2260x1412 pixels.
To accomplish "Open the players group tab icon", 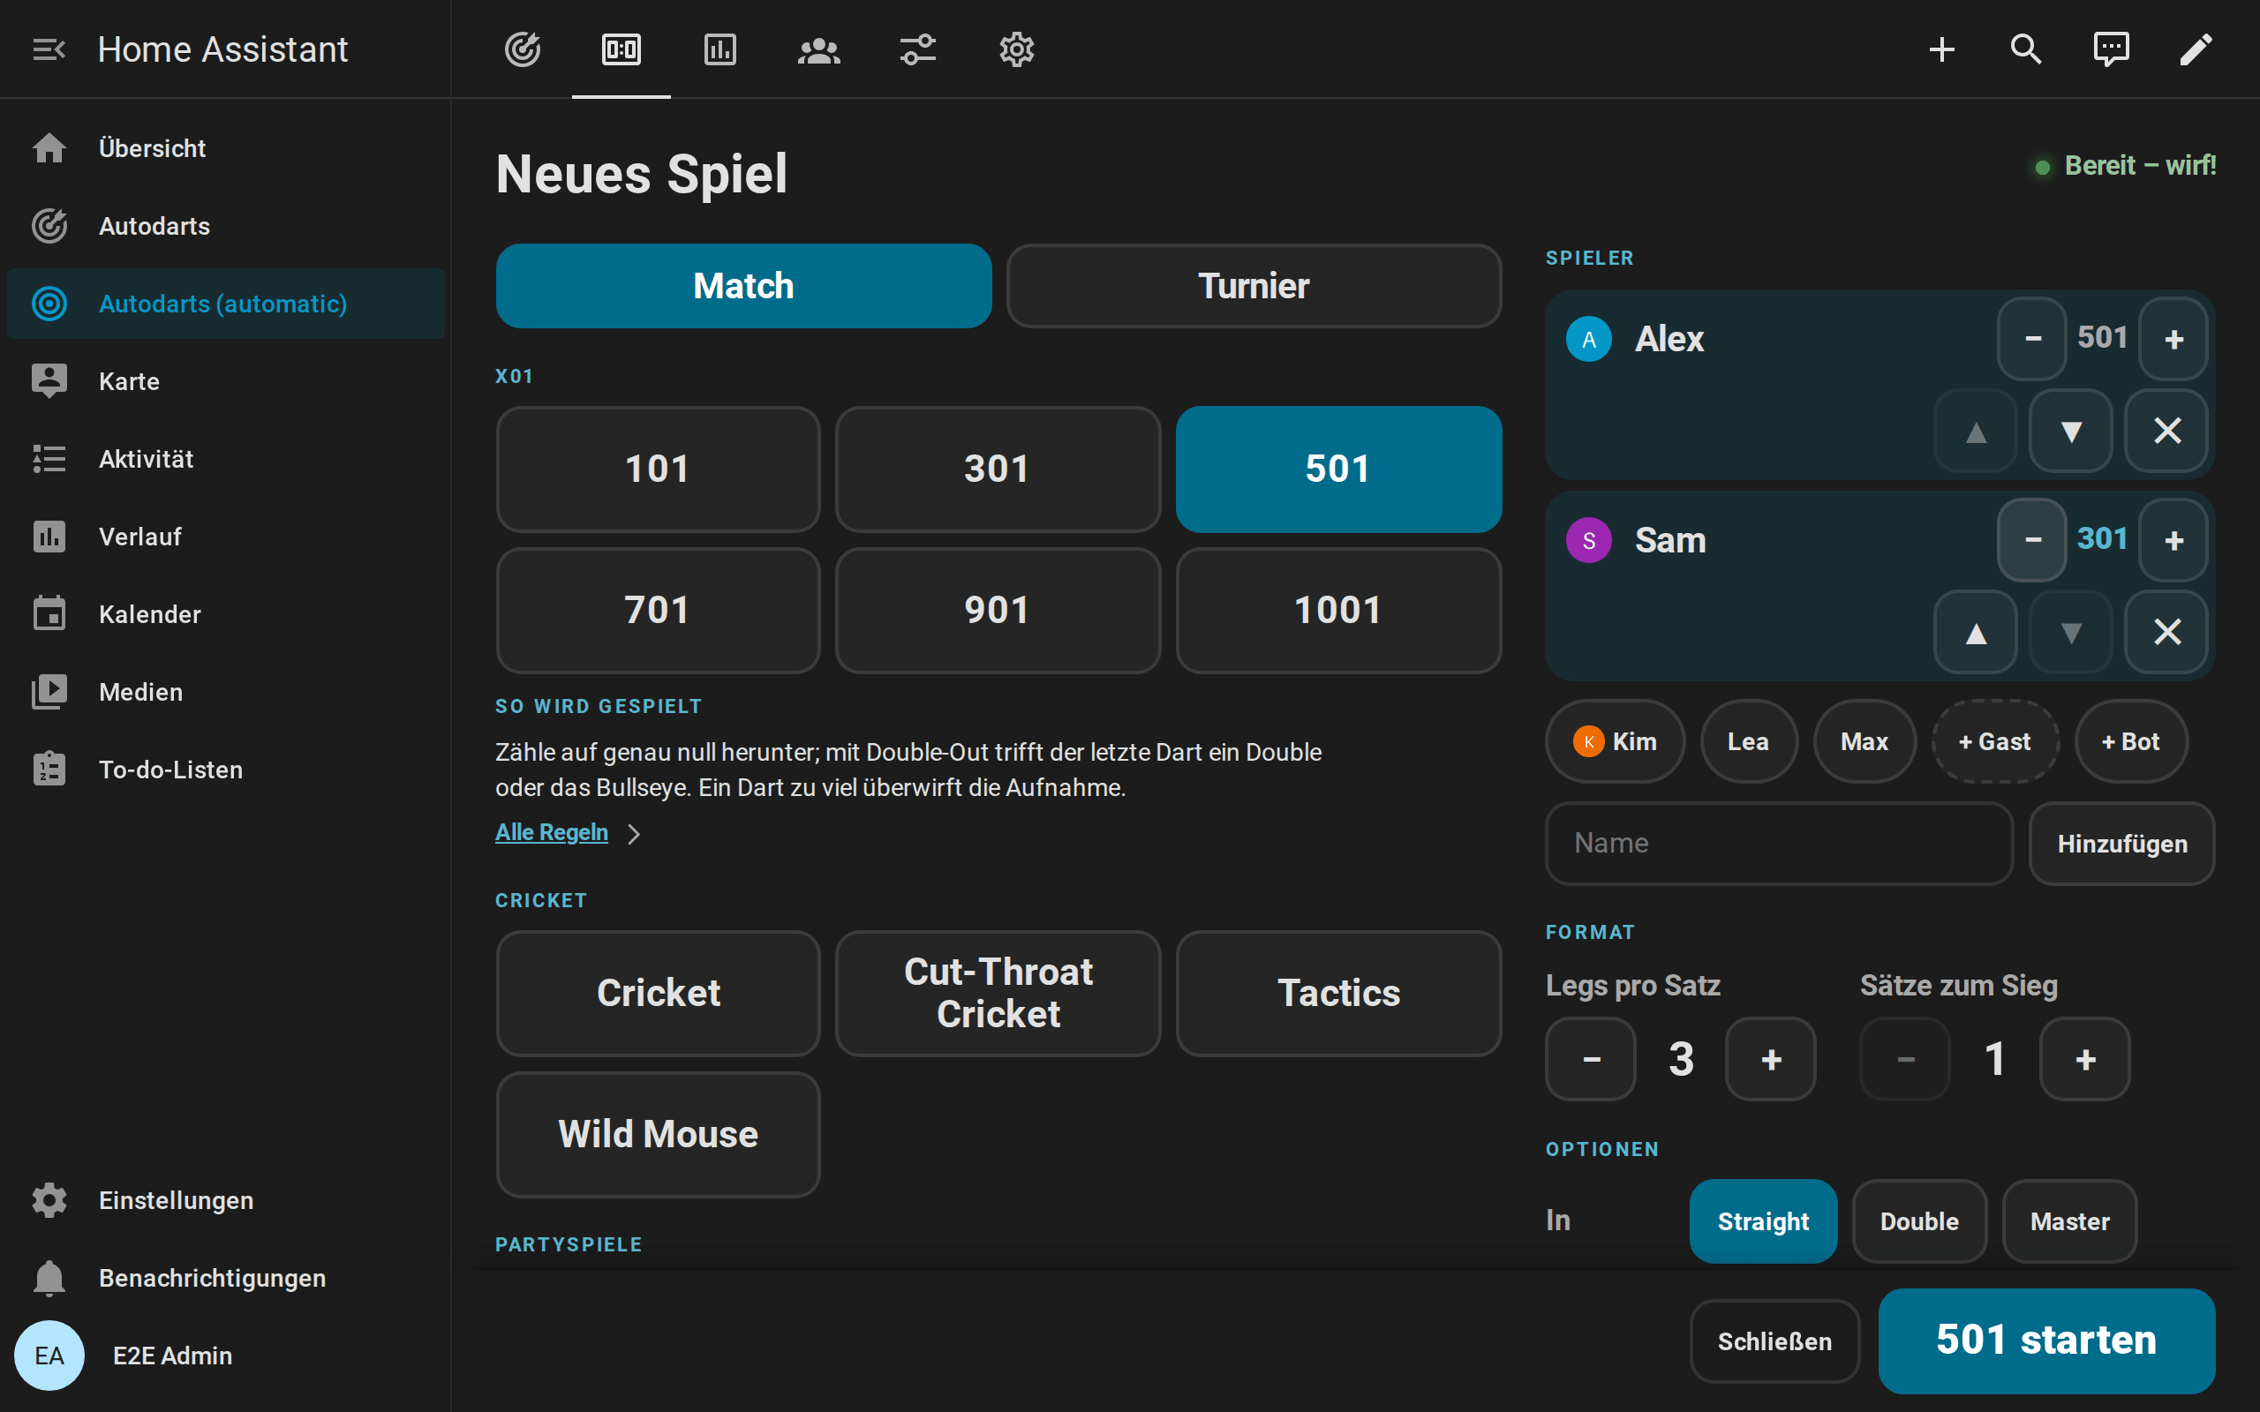I will [819, 49].
